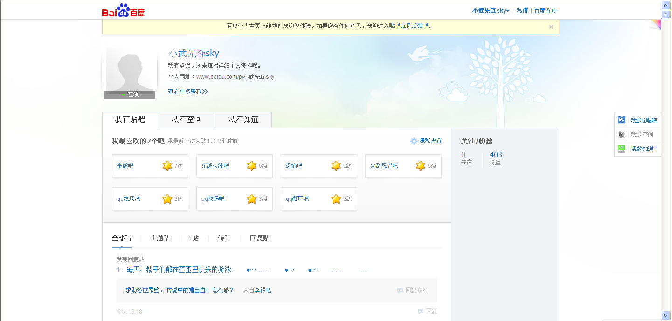The width and height of the screenshot is (672, 321).
Task: Switch to the 我在知道 tab
Action: pos(243,119)
